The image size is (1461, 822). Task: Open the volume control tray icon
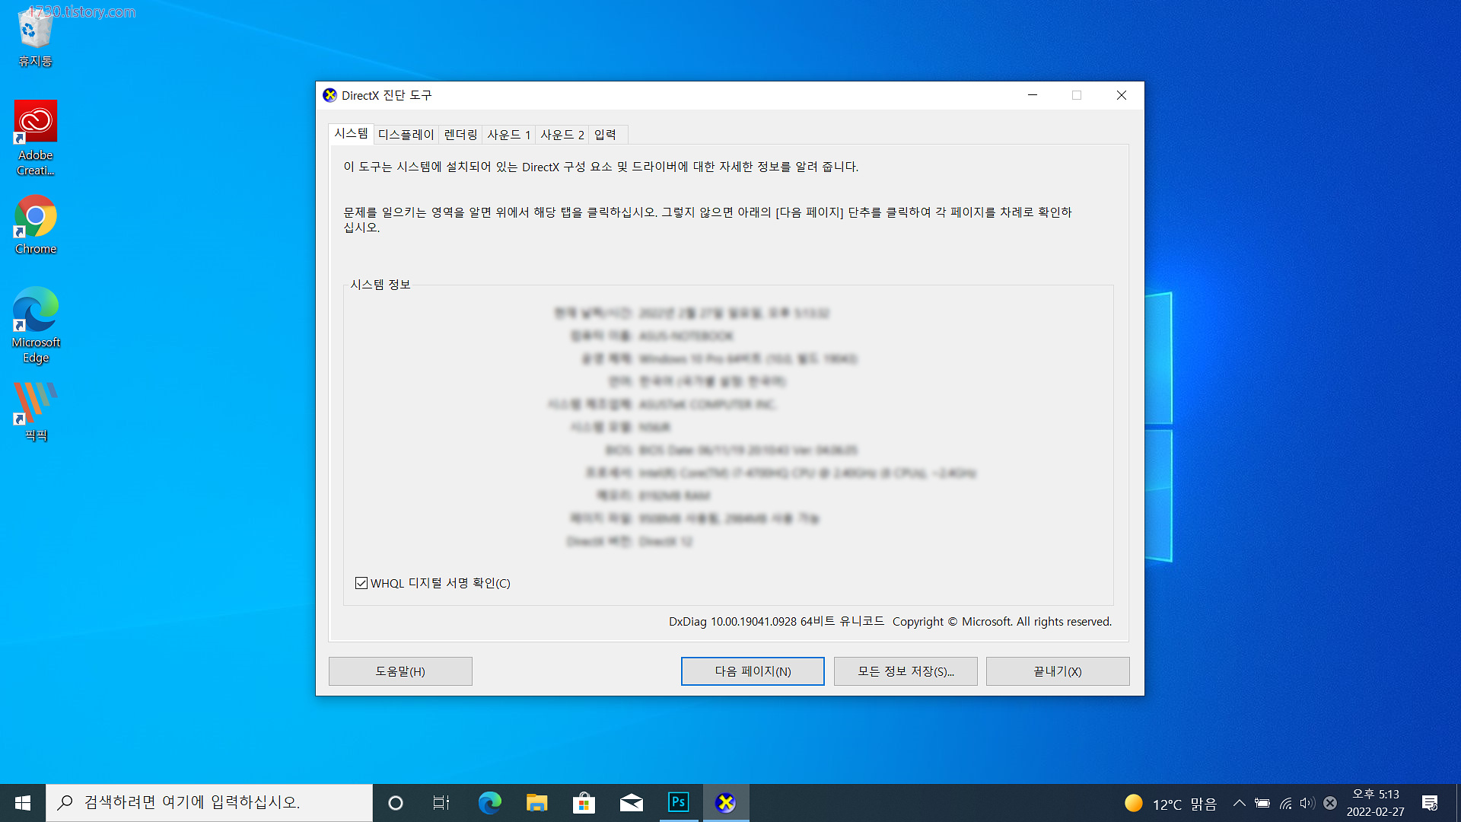click(1307, 803)
